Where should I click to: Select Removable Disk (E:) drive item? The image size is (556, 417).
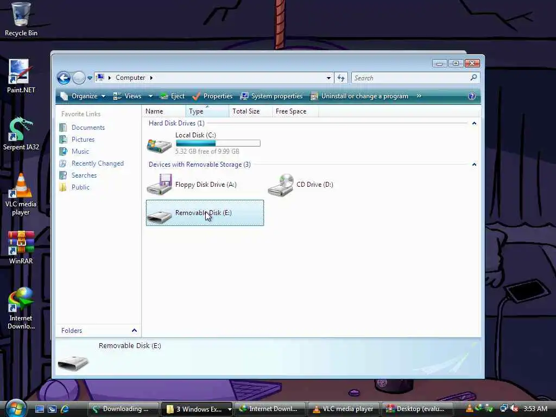(205, 213)
